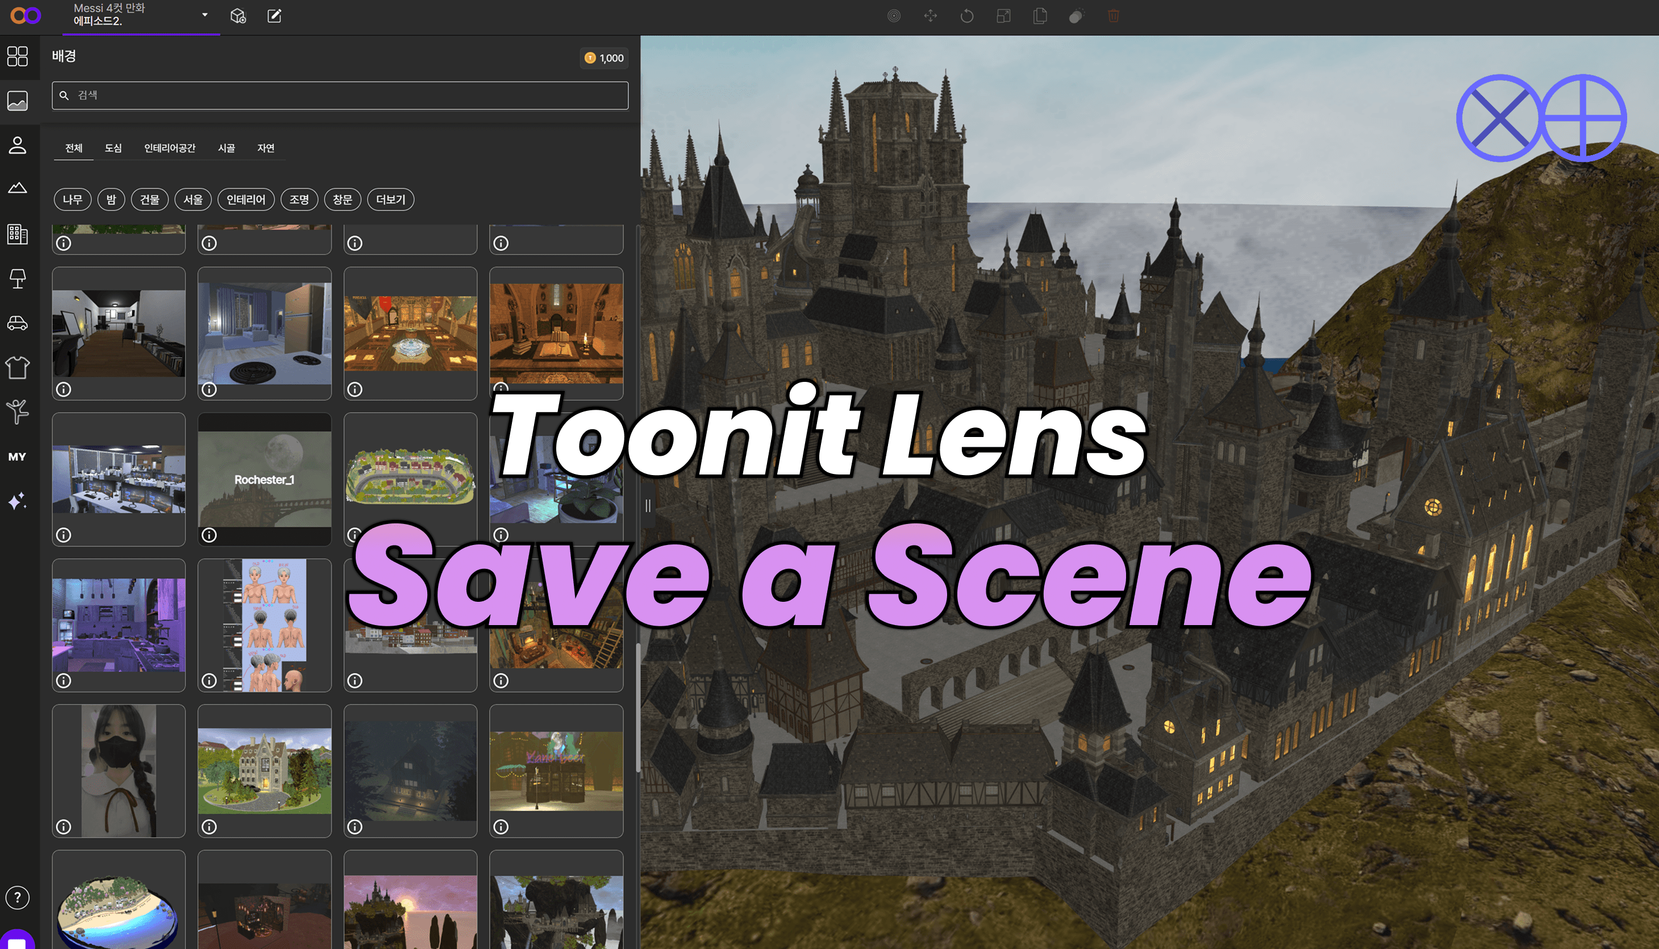The image size is (1659, 949).
Task: Filter by the 인테리어 tag chip
Action: click(x=247, y=199)
